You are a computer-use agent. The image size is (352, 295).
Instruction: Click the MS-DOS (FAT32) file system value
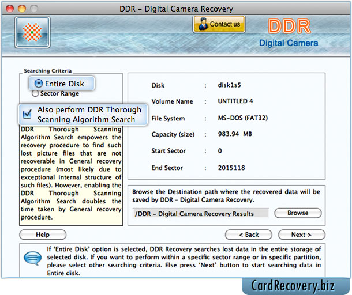[x=243, y=118]
